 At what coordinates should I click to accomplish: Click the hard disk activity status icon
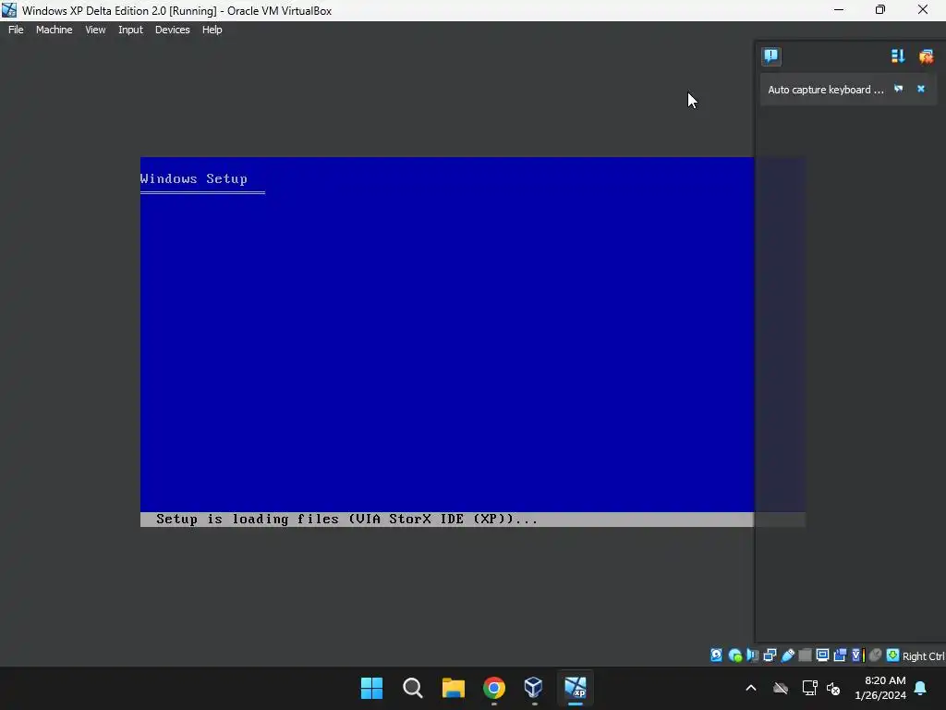[x=716, y=655]
